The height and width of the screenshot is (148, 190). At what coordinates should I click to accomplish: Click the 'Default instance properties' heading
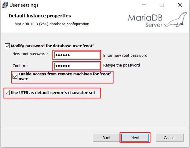39,16
